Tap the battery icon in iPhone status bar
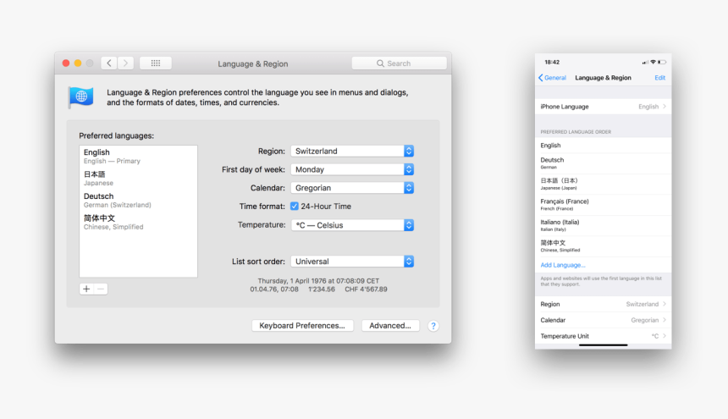 pos(662,62)
